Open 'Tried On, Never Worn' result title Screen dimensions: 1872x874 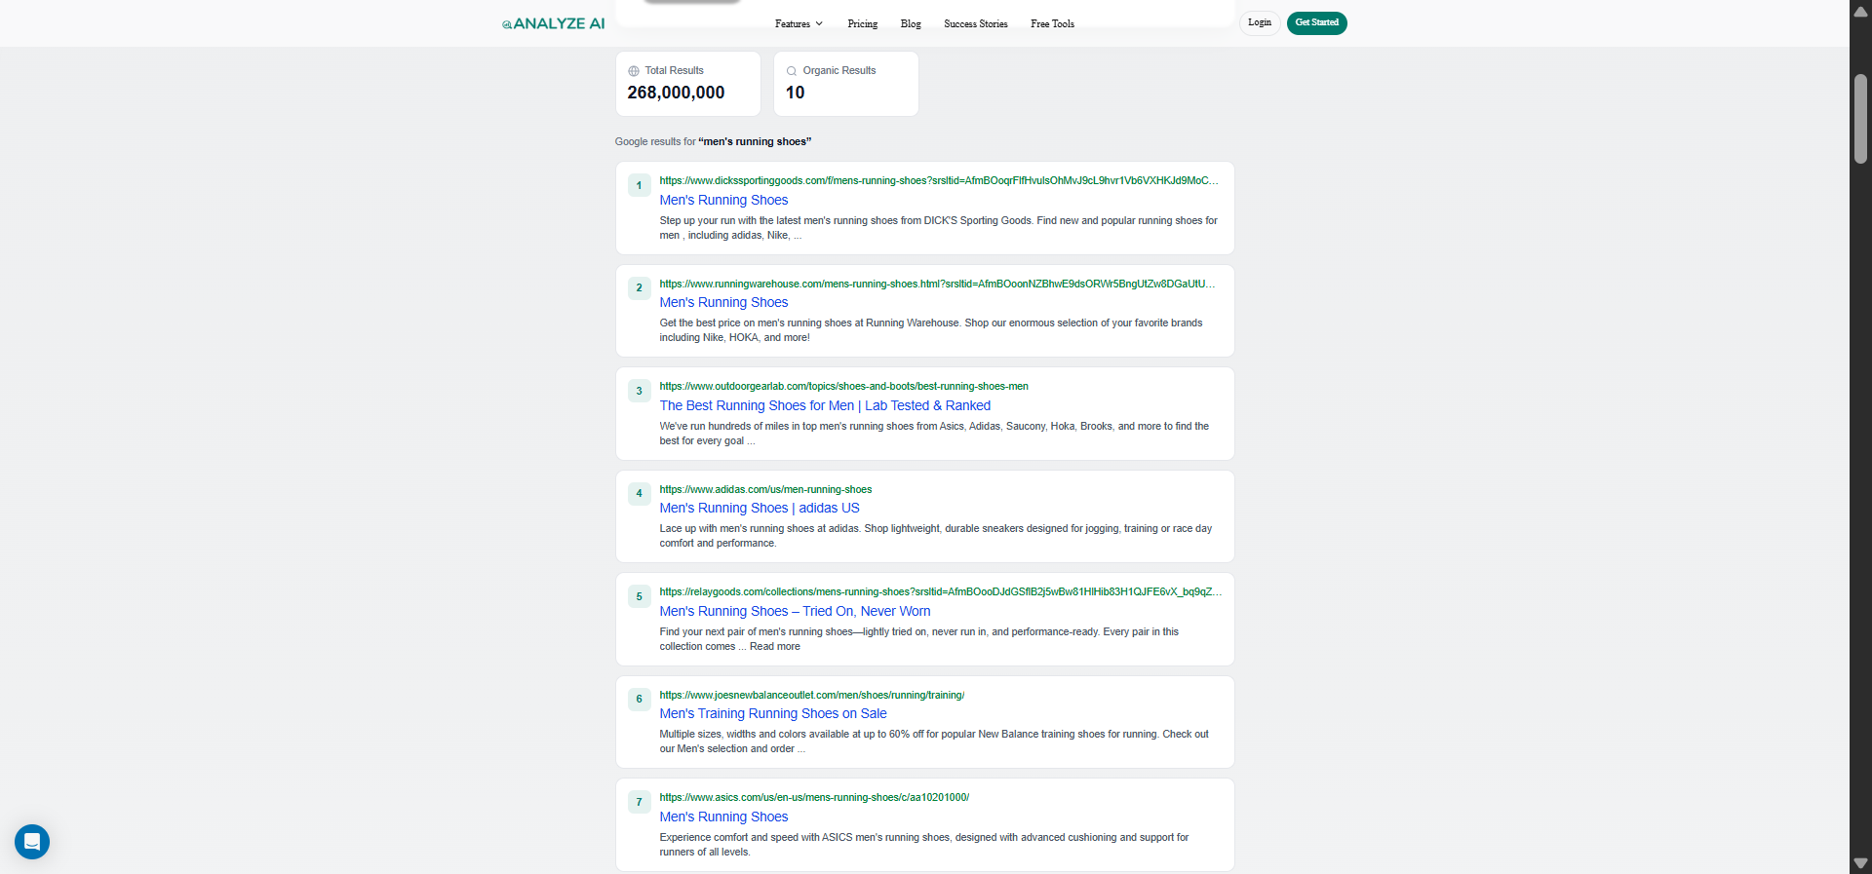[795, 611]
